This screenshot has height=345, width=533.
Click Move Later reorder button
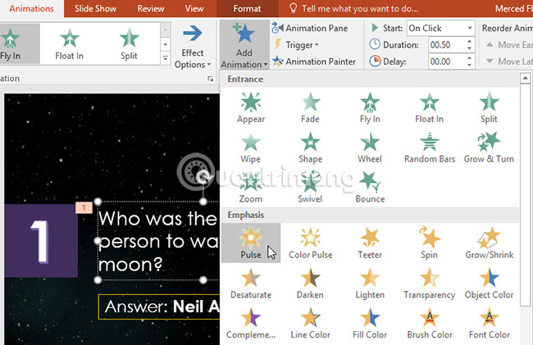click(x=509, y=61)
